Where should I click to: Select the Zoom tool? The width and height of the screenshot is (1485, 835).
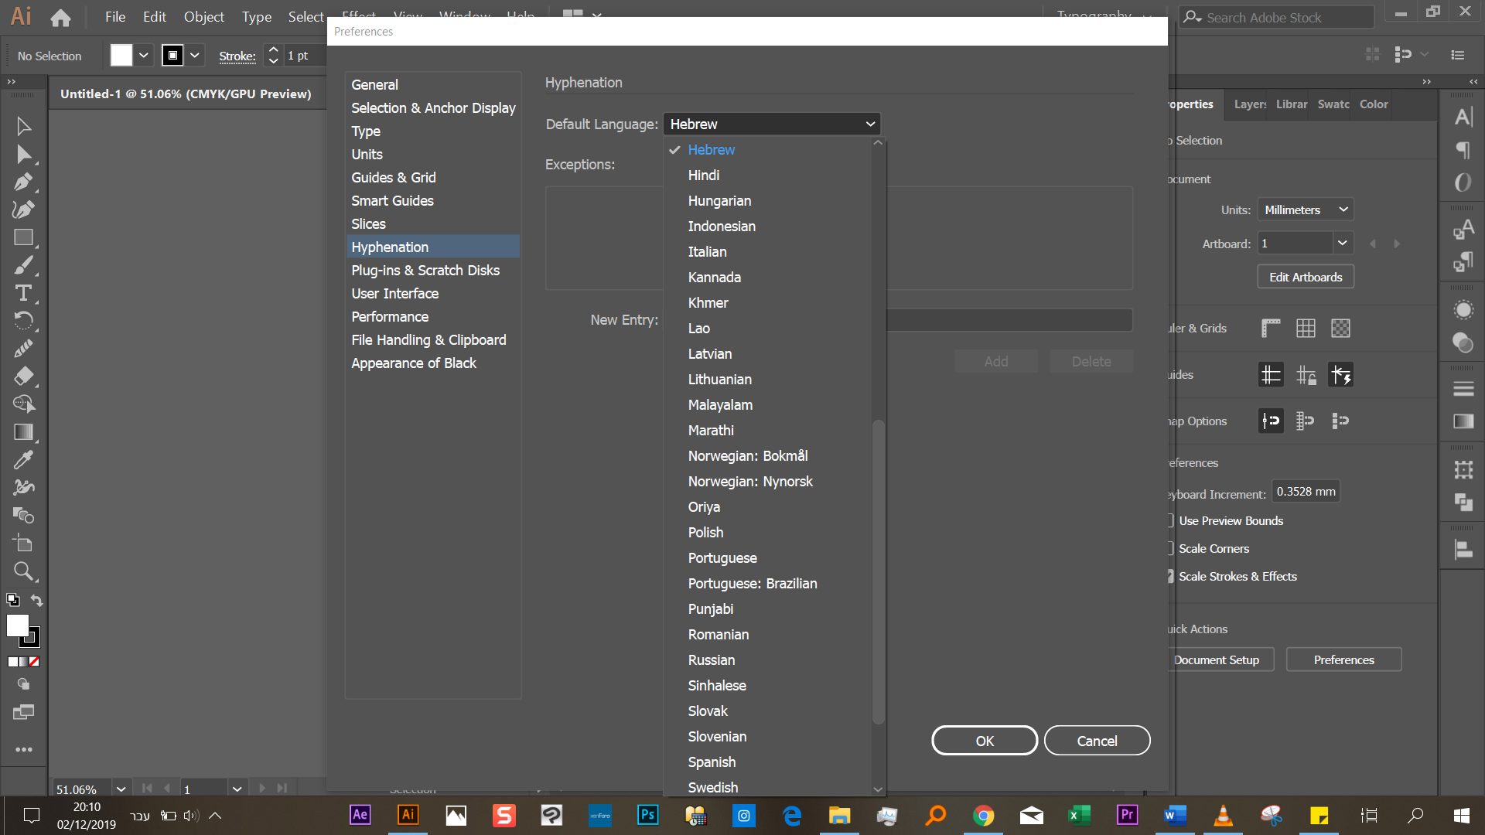(23, 571)
